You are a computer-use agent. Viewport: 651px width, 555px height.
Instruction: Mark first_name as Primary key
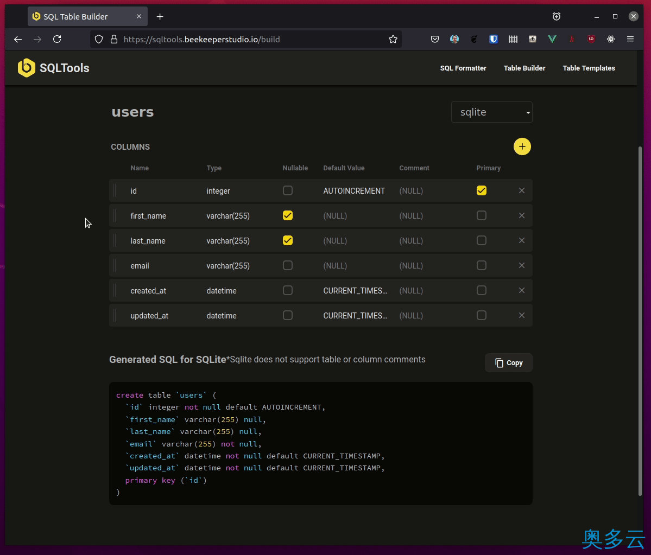pos(482,215)
